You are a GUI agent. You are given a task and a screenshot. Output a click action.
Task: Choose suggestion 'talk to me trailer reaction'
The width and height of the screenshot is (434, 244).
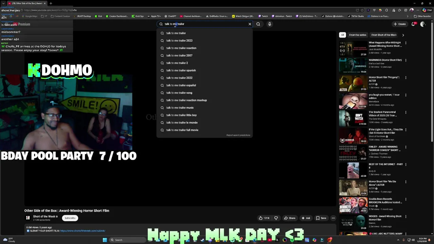204,48
